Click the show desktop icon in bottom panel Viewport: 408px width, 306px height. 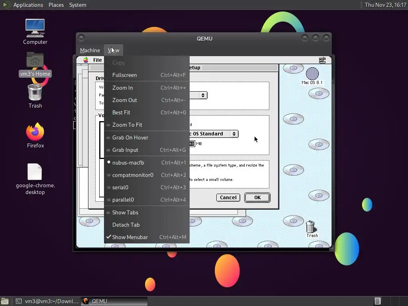pyautogui.click(x=4, y=301)
